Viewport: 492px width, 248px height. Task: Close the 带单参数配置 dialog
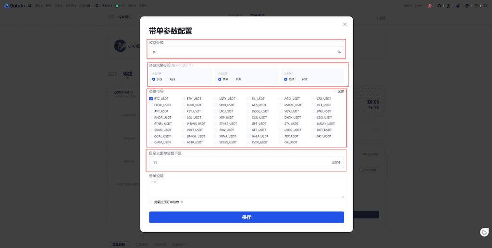[x=344, y=24]
